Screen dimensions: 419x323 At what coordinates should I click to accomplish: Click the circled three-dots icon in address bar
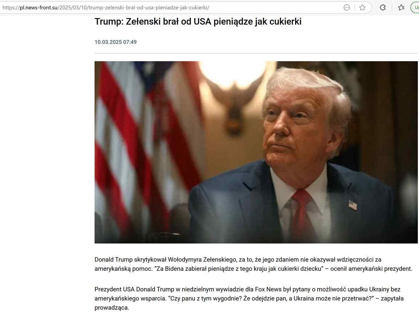pyautogui.click(x=347, y=7)
